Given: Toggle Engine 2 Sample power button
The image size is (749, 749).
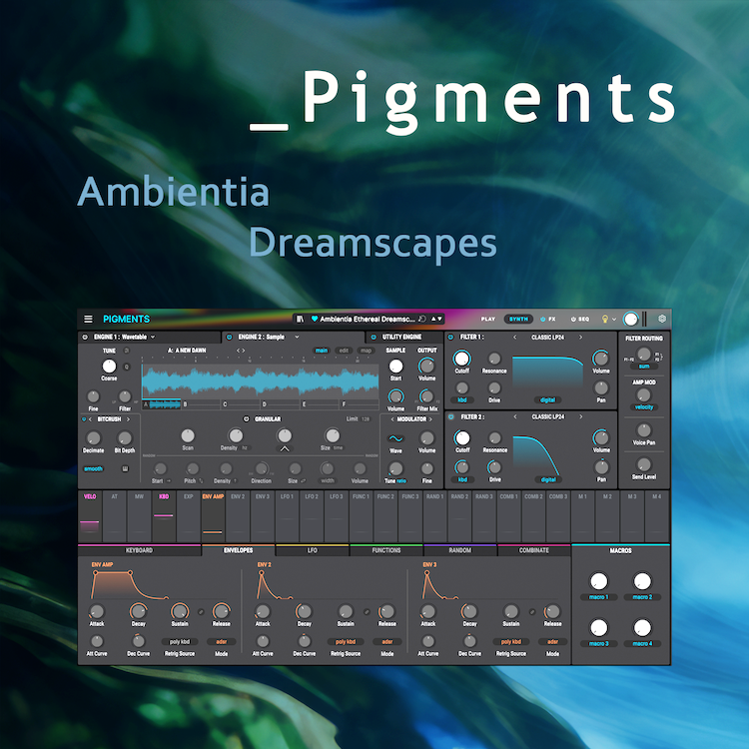Looking at the screenshot, I should coord(229,337).
